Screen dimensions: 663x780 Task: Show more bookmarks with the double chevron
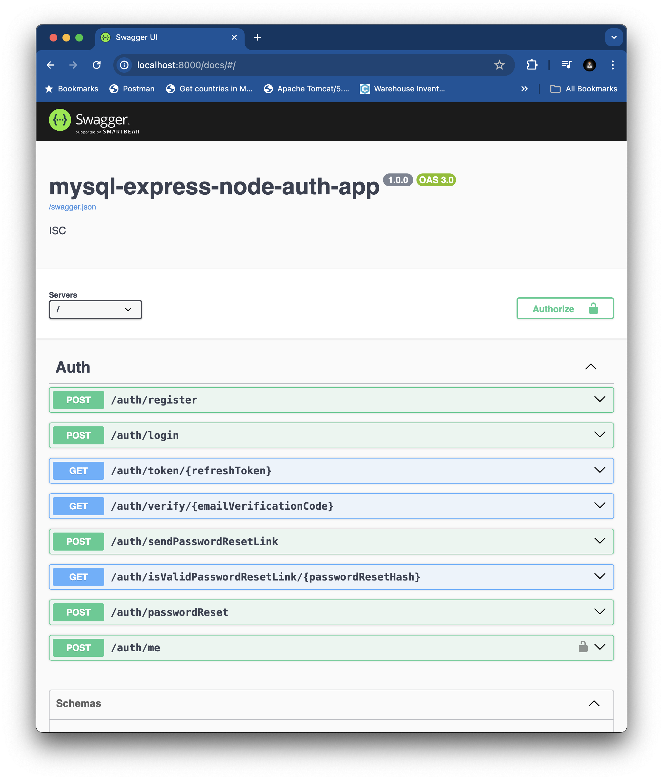(x=524, y=89)
